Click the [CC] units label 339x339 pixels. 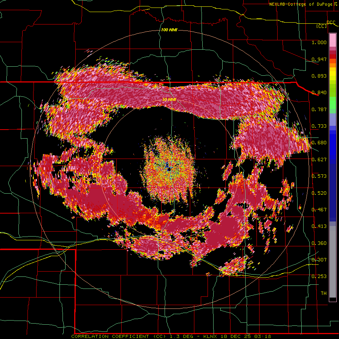(322, 26)
